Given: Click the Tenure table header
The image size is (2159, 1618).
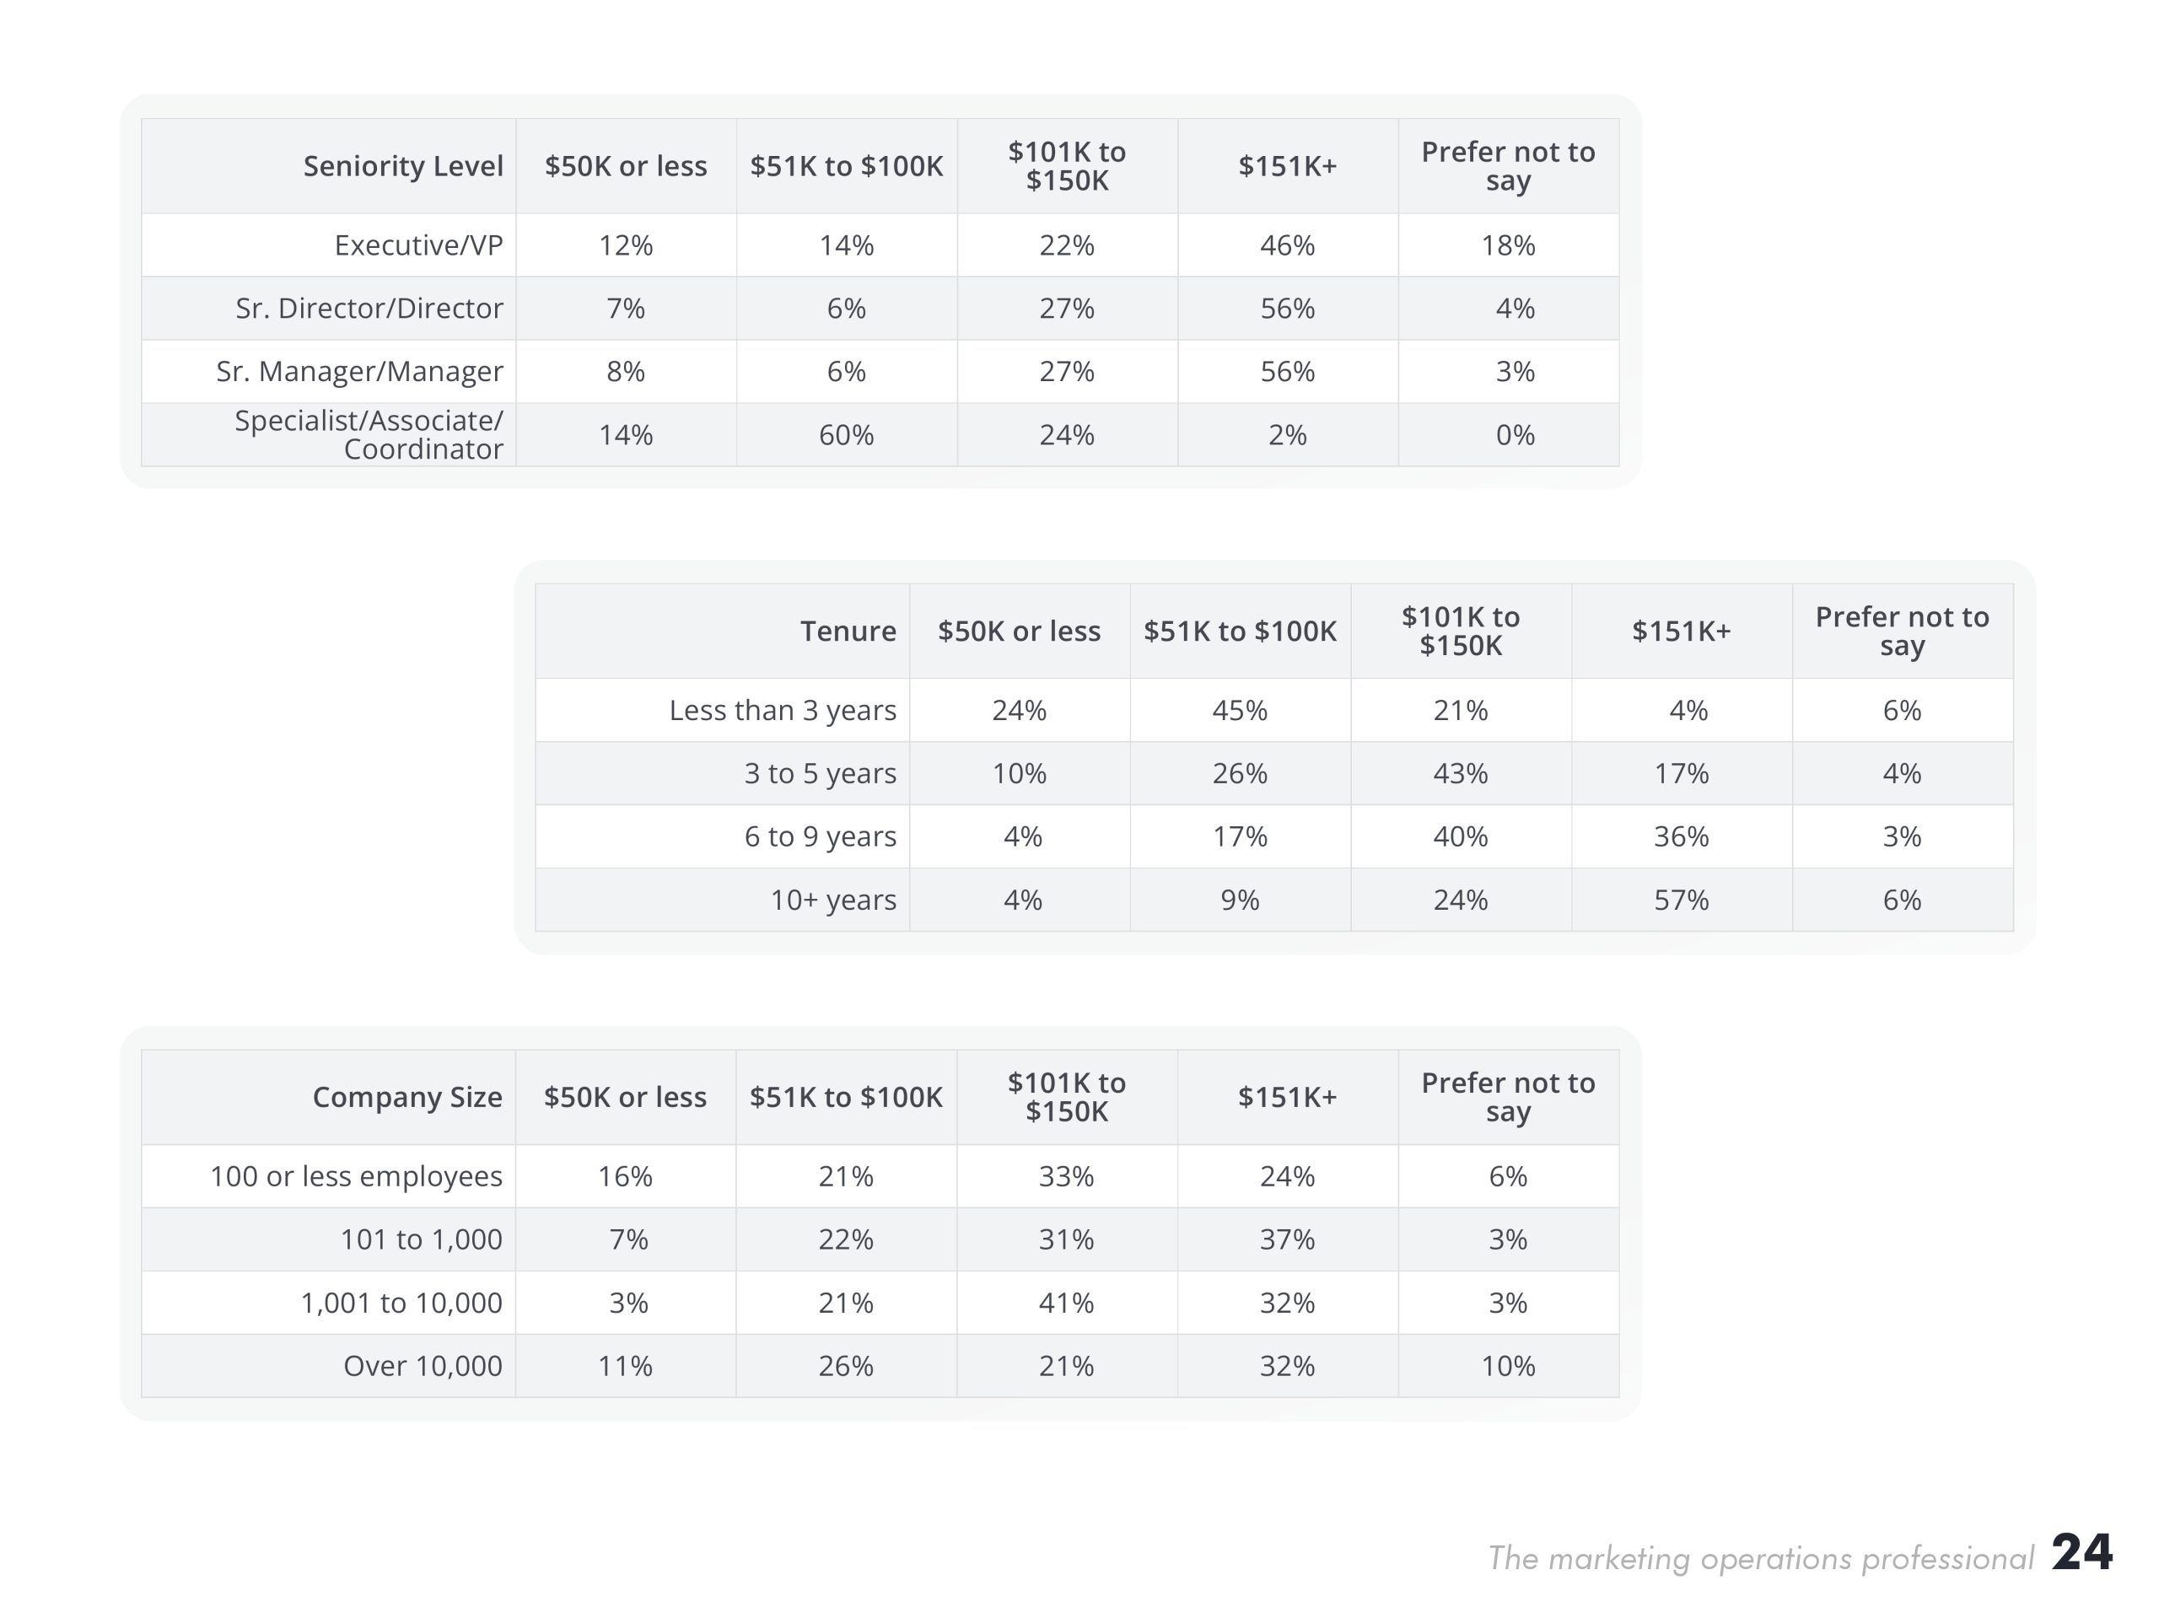Looking at the screenshot, I should tap(848, 632).
